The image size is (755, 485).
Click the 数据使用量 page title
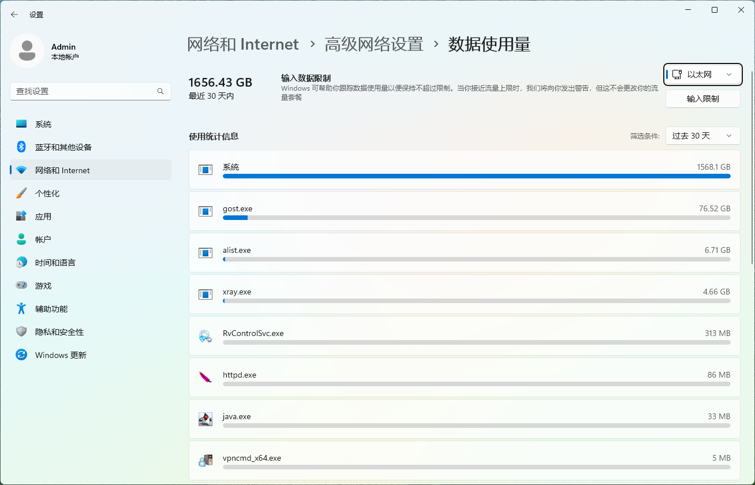coord(489,44)
